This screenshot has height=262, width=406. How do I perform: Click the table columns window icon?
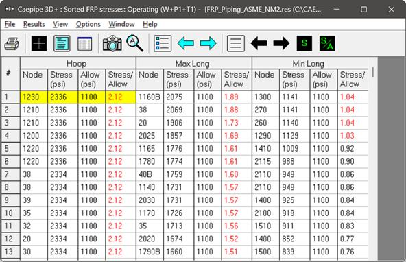[x=84, y=43]
